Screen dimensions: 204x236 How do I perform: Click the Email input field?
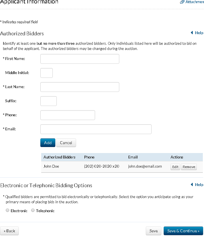click(x=96, y=129)
